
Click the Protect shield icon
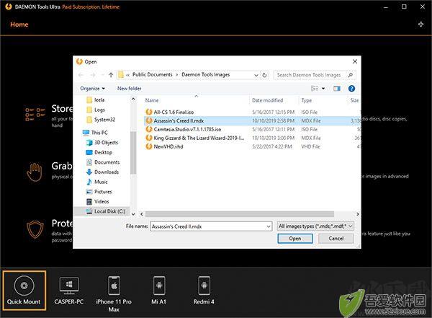35,229
